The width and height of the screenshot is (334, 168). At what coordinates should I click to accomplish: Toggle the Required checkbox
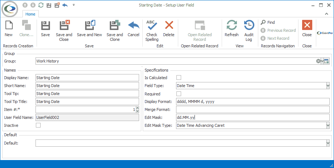coord(179,94)
